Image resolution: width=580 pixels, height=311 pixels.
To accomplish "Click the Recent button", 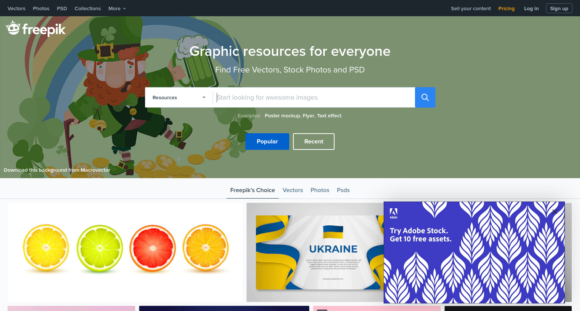I will click(x=314, y=142).
